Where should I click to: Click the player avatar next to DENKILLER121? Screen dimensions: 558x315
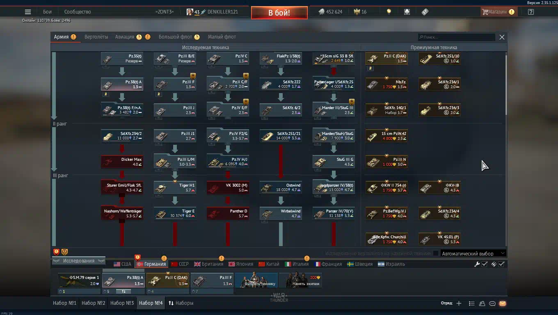(190, 12)
